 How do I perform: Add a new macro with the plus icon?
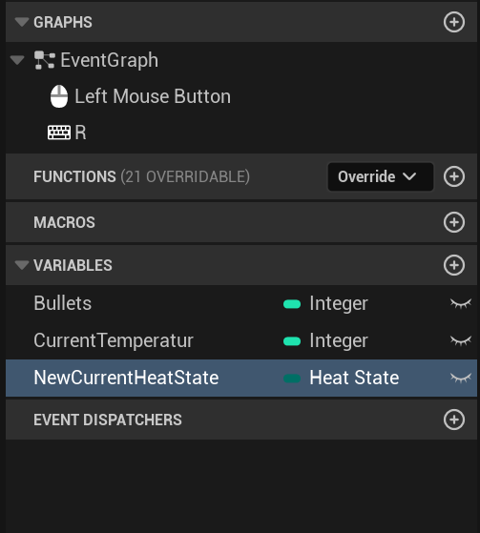[x=454, y=222]
